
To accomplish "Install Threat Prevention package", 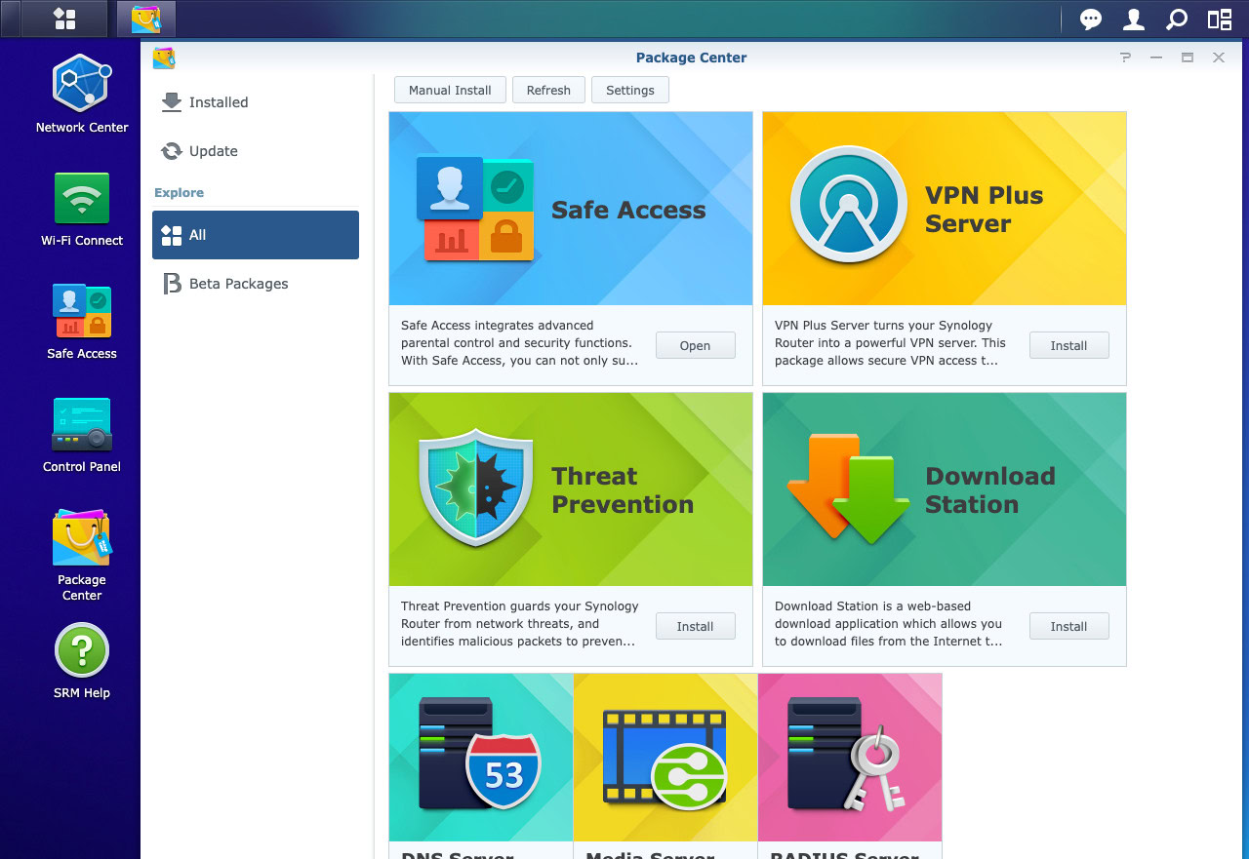I will [695, 626].
